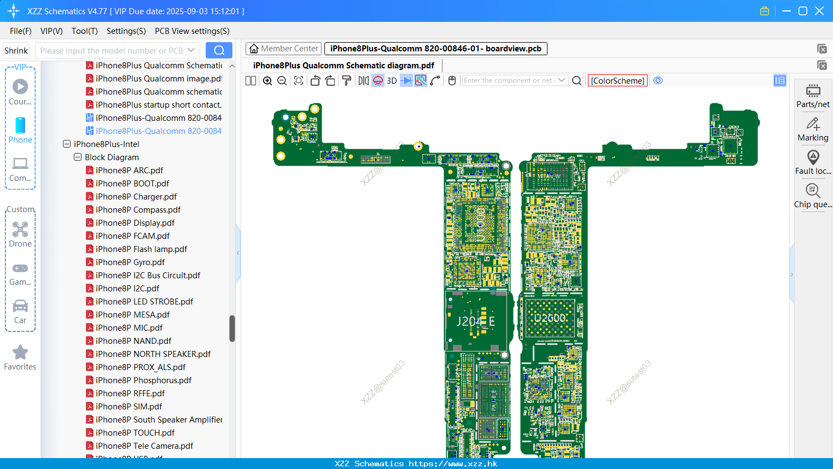
Task: Open the Marking tool
Action: [x=813, y=130]
